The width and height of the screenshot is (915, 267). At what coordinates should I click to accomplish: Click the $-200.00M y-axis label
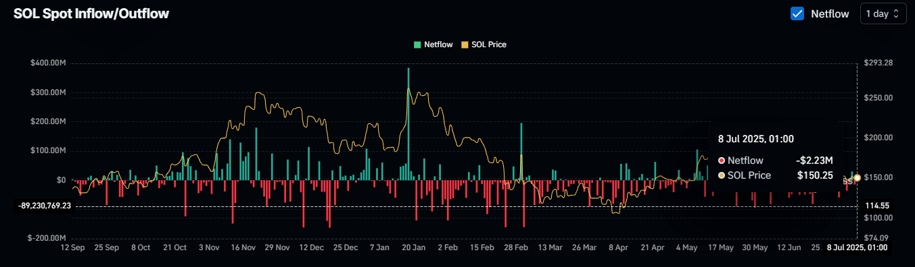tap(46, 238)
